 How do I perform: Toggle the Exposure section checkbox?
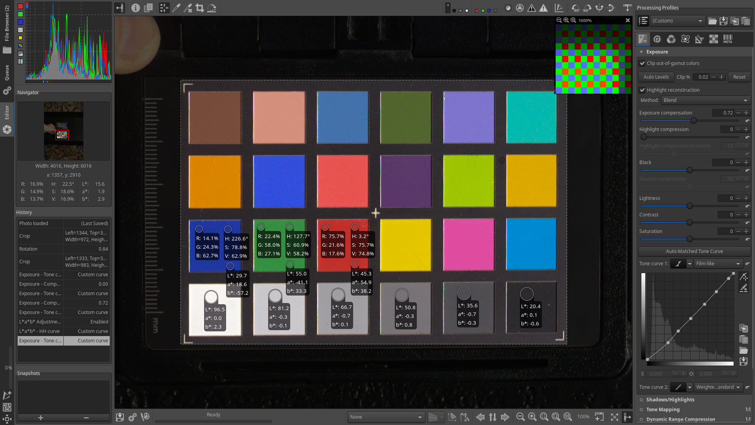[x=641, y=52]
